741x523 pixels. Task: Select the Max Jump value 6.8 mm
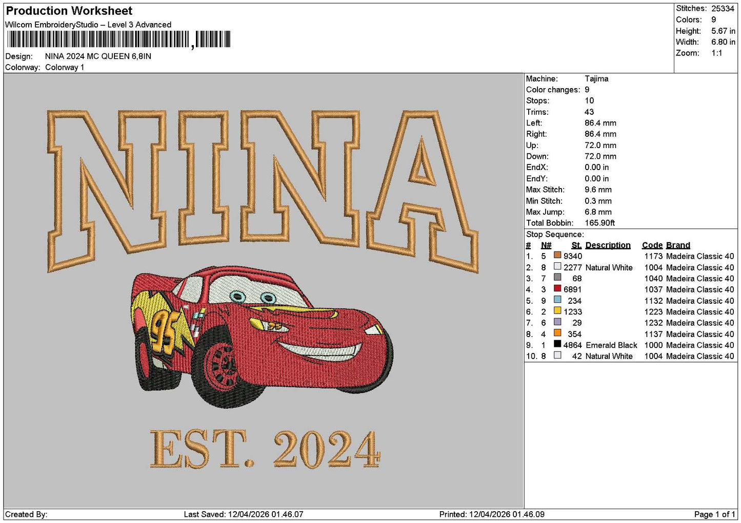click(598, 212)
